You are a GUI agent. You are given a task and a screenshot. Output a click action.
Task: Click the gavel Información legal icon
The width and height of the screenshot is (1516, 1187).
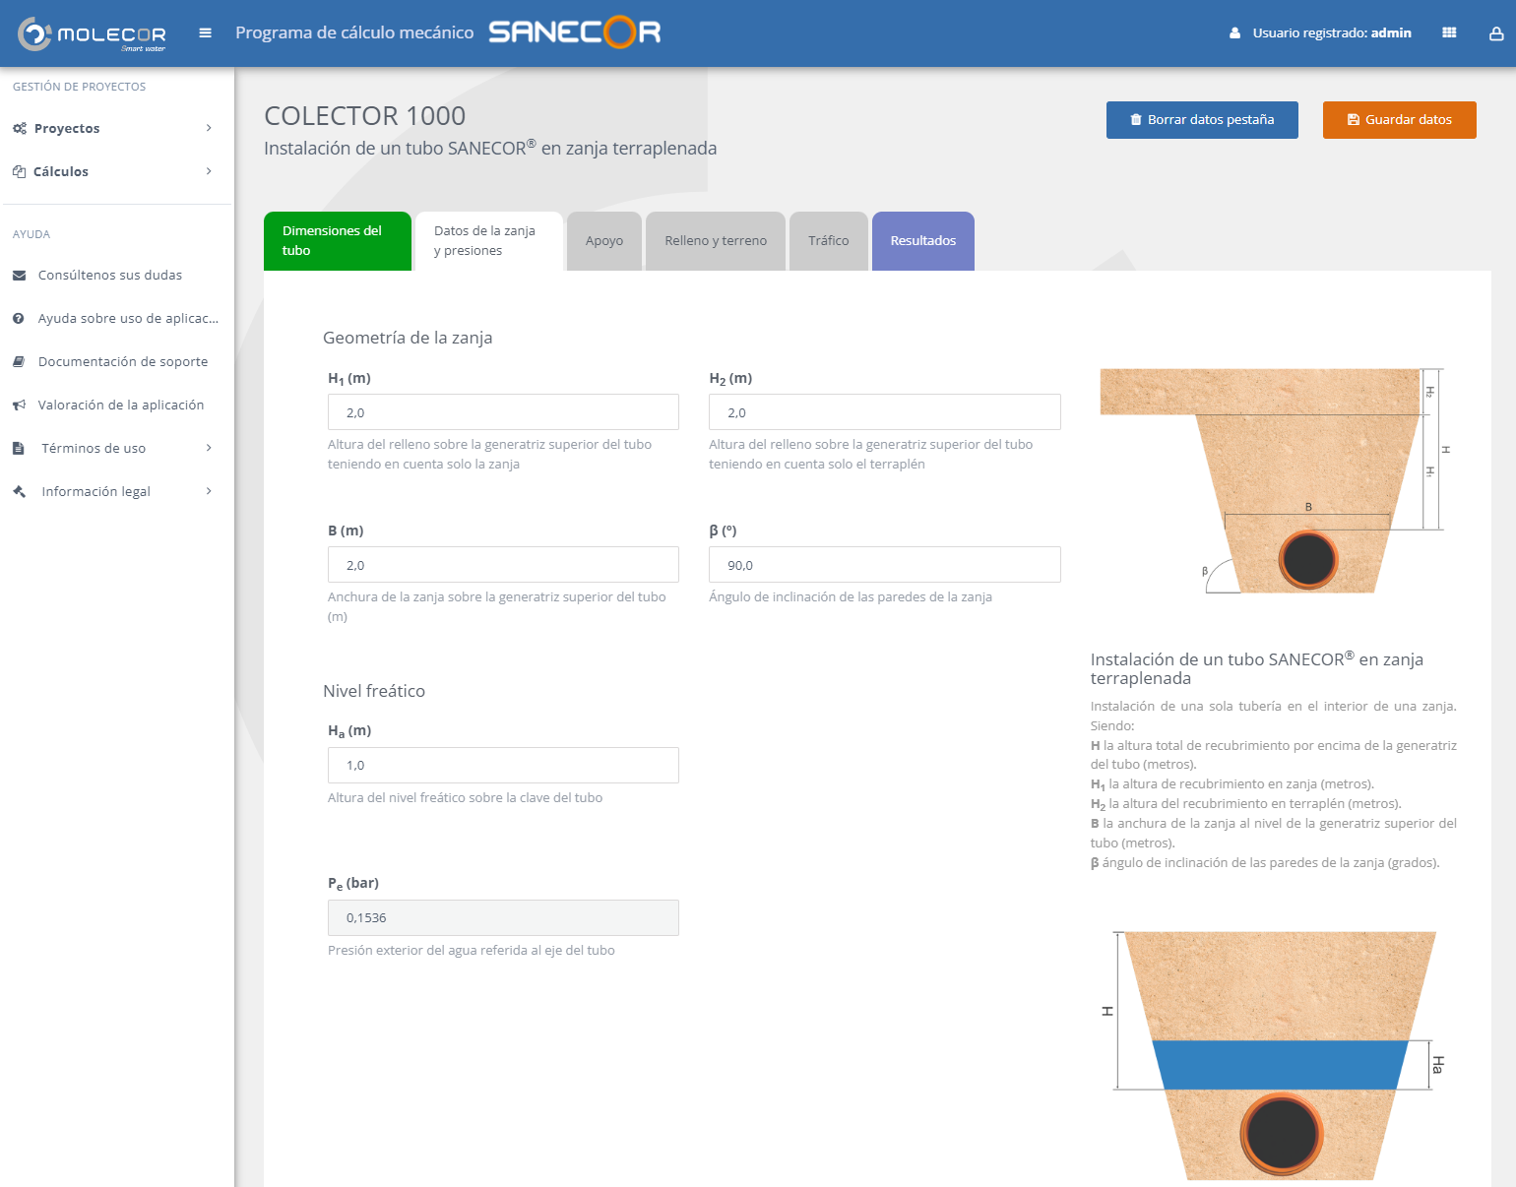click(x=19, y=491)
